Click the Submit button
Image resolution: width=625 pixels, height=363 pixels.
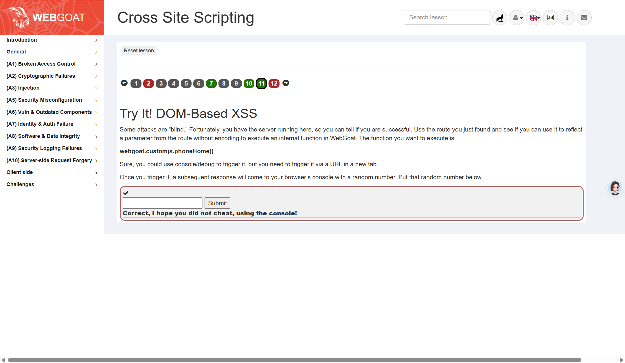(217, 203)
